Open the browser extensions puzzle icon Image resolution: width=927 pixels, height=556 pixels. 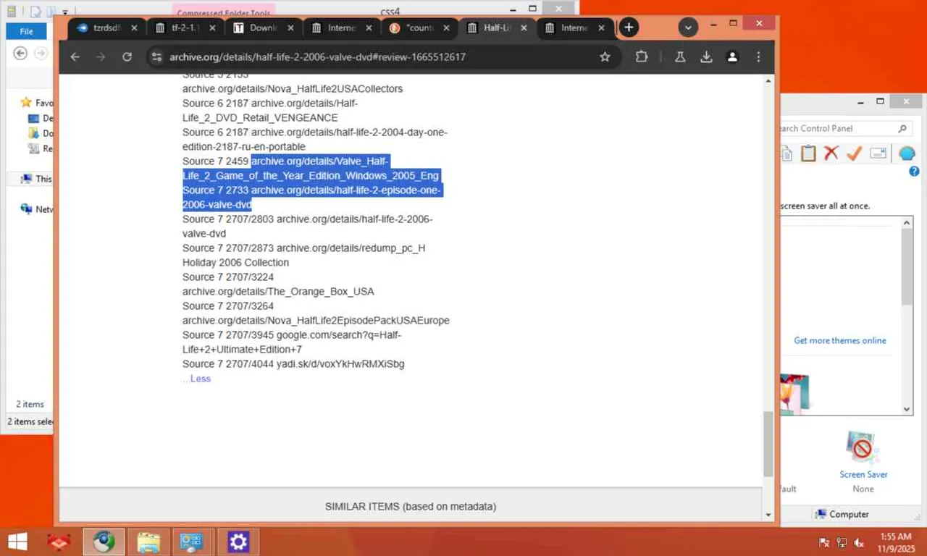[642, 56]
